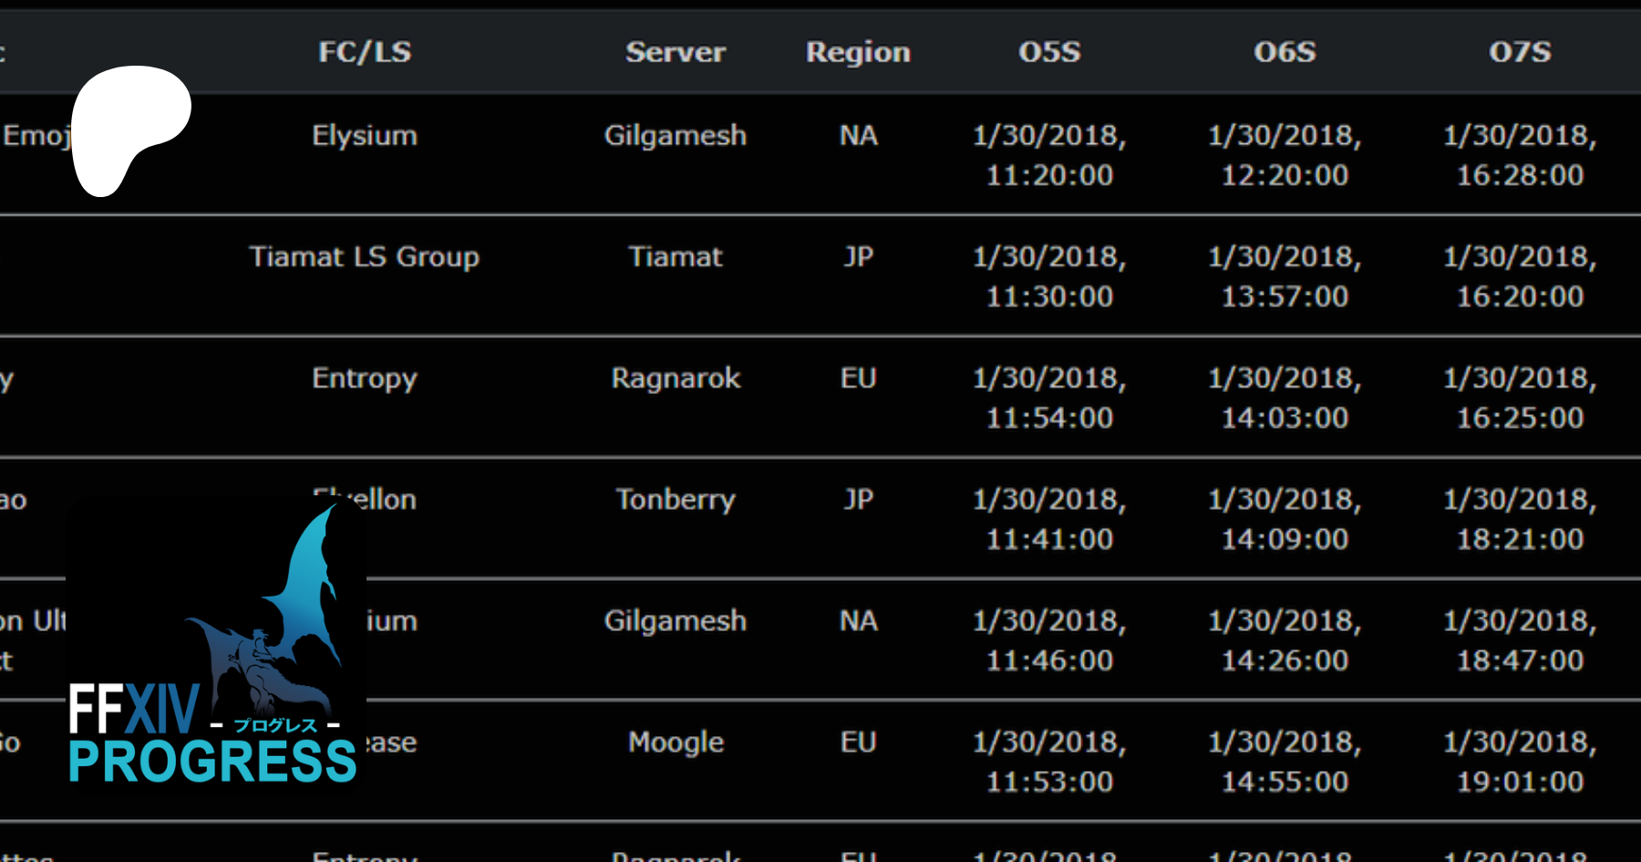
Task: Click the O7S time 19:01:00 cell
Action: [1520, 762]
